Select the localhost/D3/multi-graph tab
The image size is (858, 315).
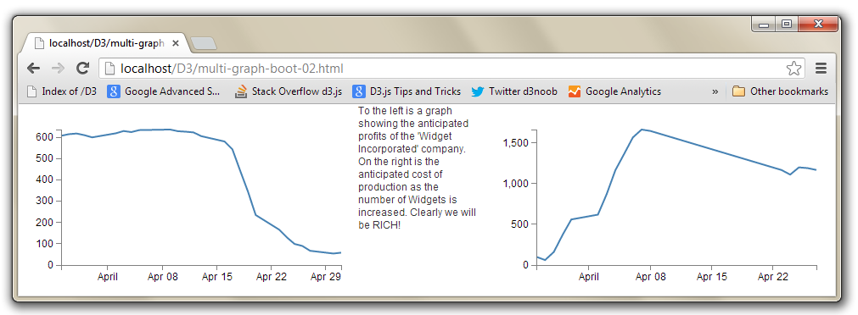(104, 43)
